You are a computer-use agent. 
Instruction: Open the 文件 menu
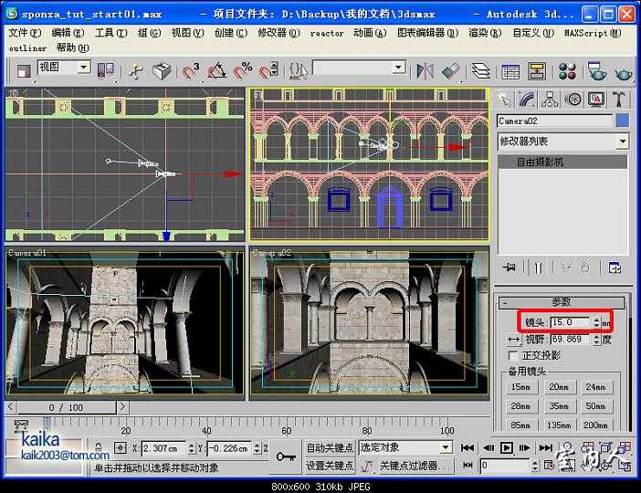(x=25, y=33)
